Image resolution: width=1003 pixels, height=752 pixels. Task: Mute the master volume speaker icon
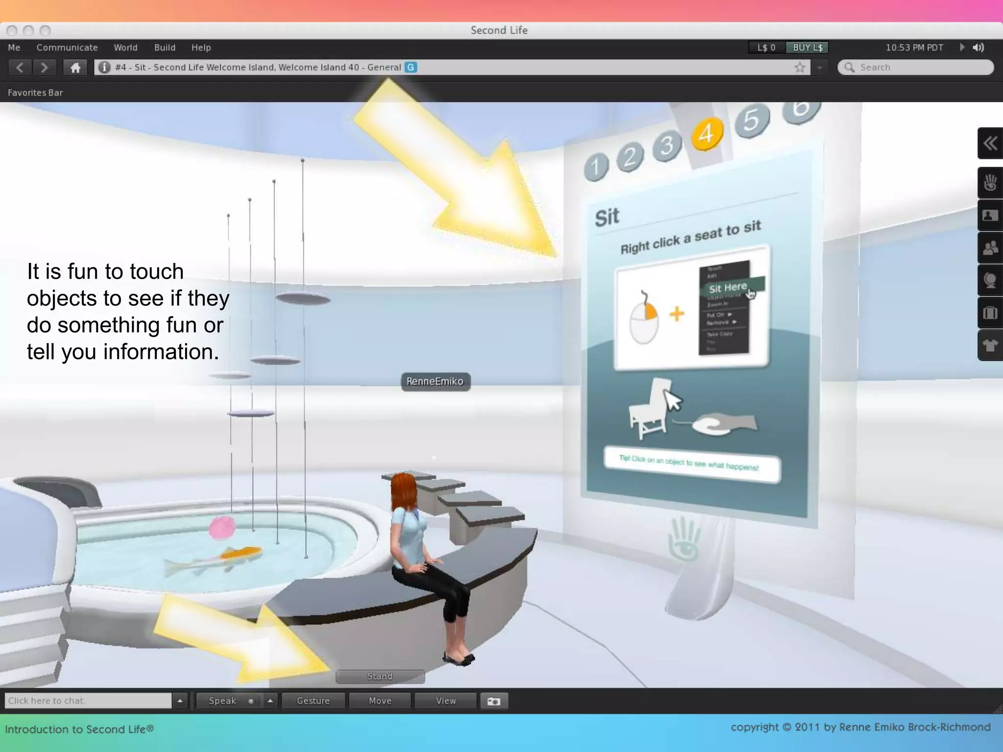[x=979, y=47]
